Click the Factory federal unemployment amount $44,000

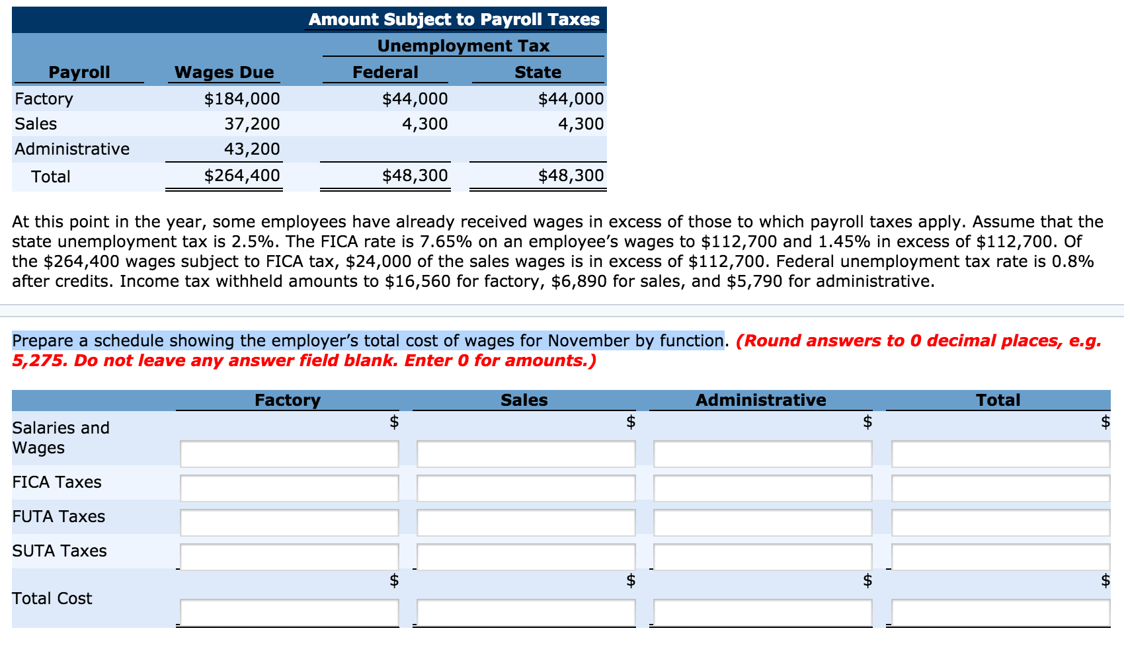(415, 99)
